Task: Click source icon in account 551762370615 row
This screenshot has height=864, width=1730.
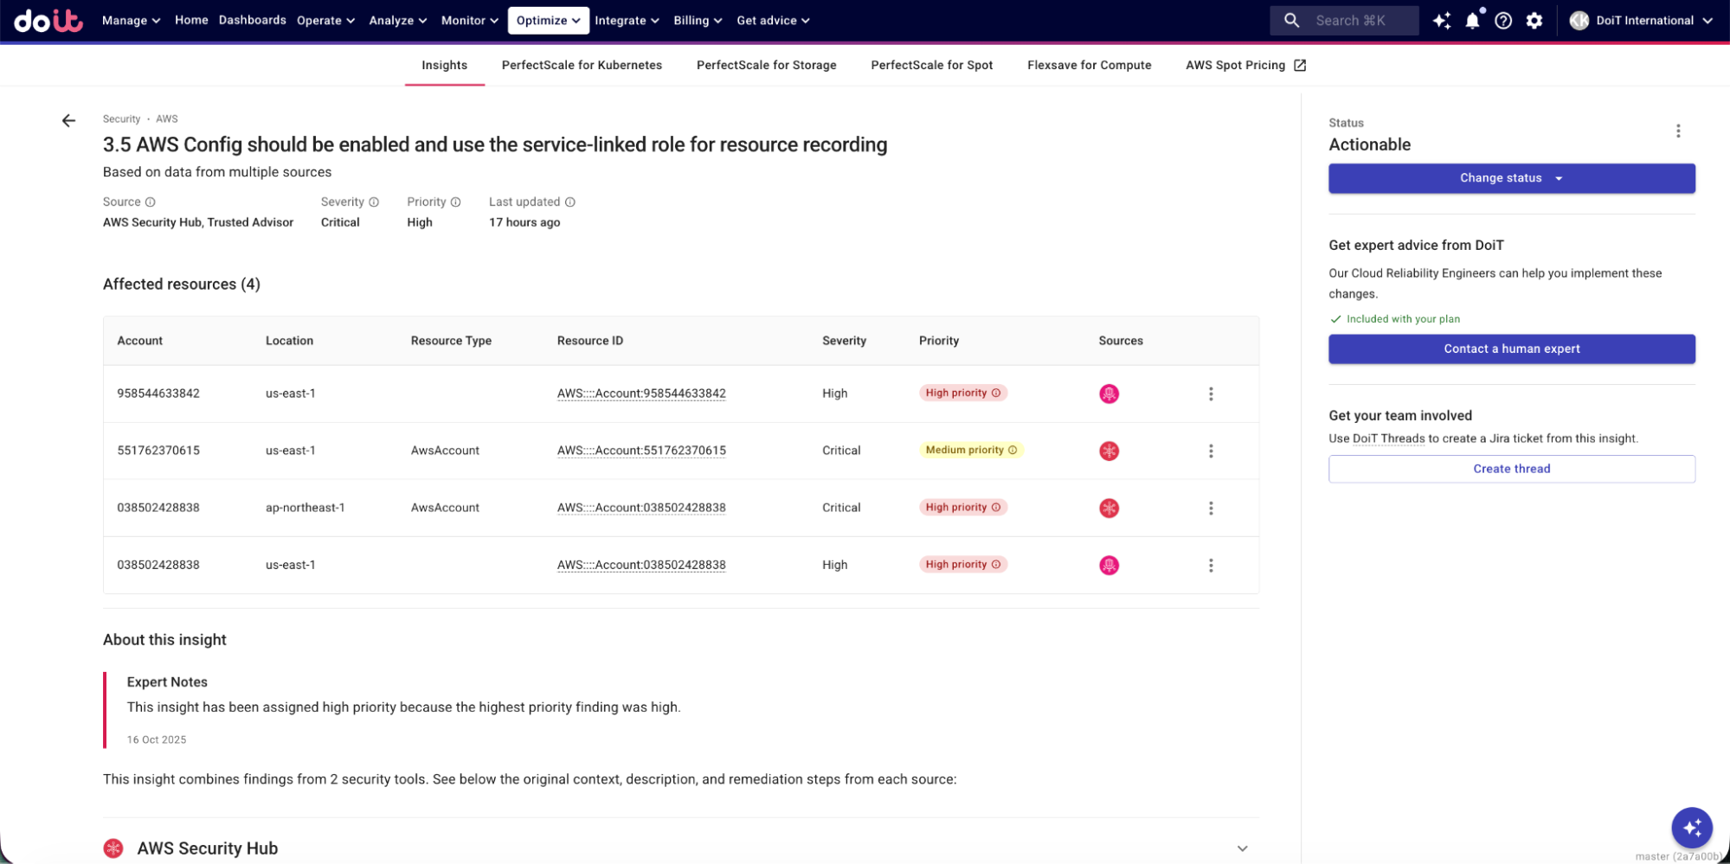Action: pos(1109,451)
